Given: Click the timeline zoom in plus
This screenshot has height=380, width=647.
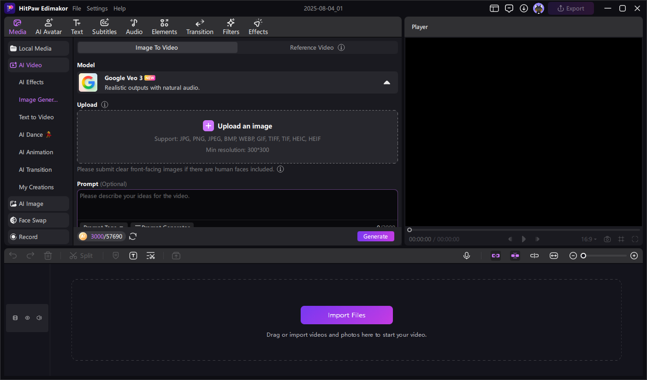Looking at the screenshot, I should click(634, 256).
